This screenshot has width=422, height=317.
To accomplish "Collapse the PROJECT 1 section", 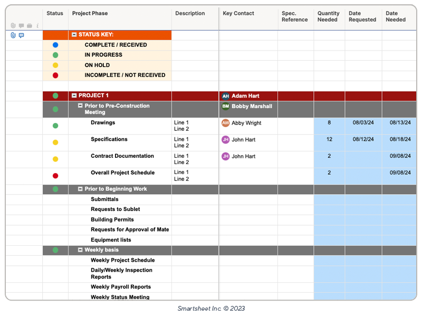I will coord(73,96).
